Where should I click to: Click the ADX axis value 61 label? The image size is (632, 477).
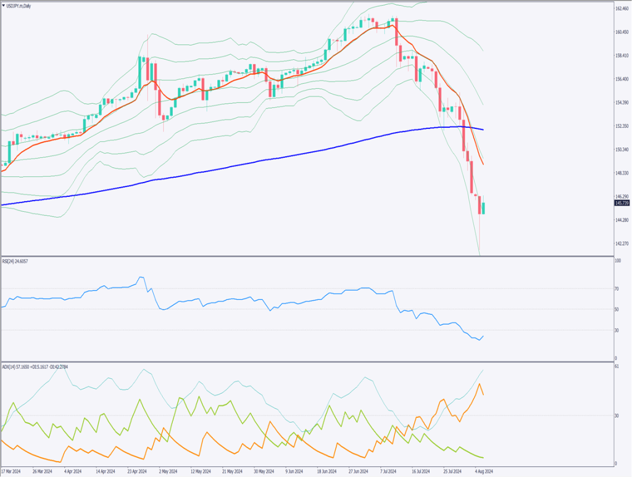click(x=618, y=367)
